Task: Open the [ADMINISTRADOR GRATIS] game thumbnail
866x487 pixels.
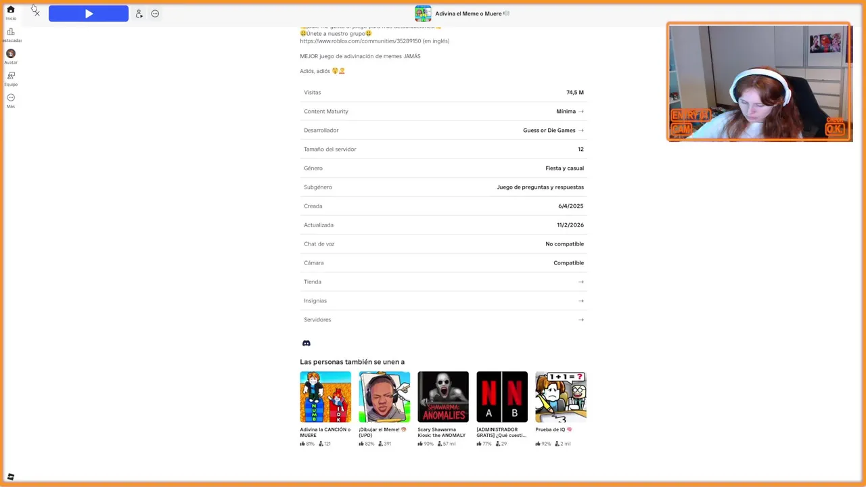Action: pos(502,397)
